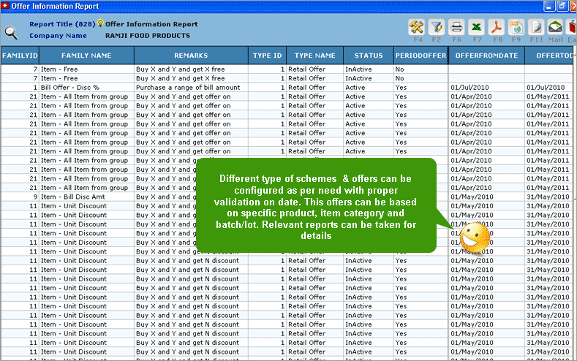The width and height of the screenshot is (577, 361).
Task: Export report to Excel (F7)
Action: (476, 28)
